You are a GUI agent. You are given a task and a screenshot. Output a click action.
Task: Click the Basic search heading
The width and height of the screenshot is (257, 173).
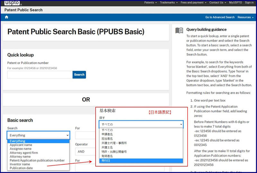pyautogui.click(x=20, y=120)
